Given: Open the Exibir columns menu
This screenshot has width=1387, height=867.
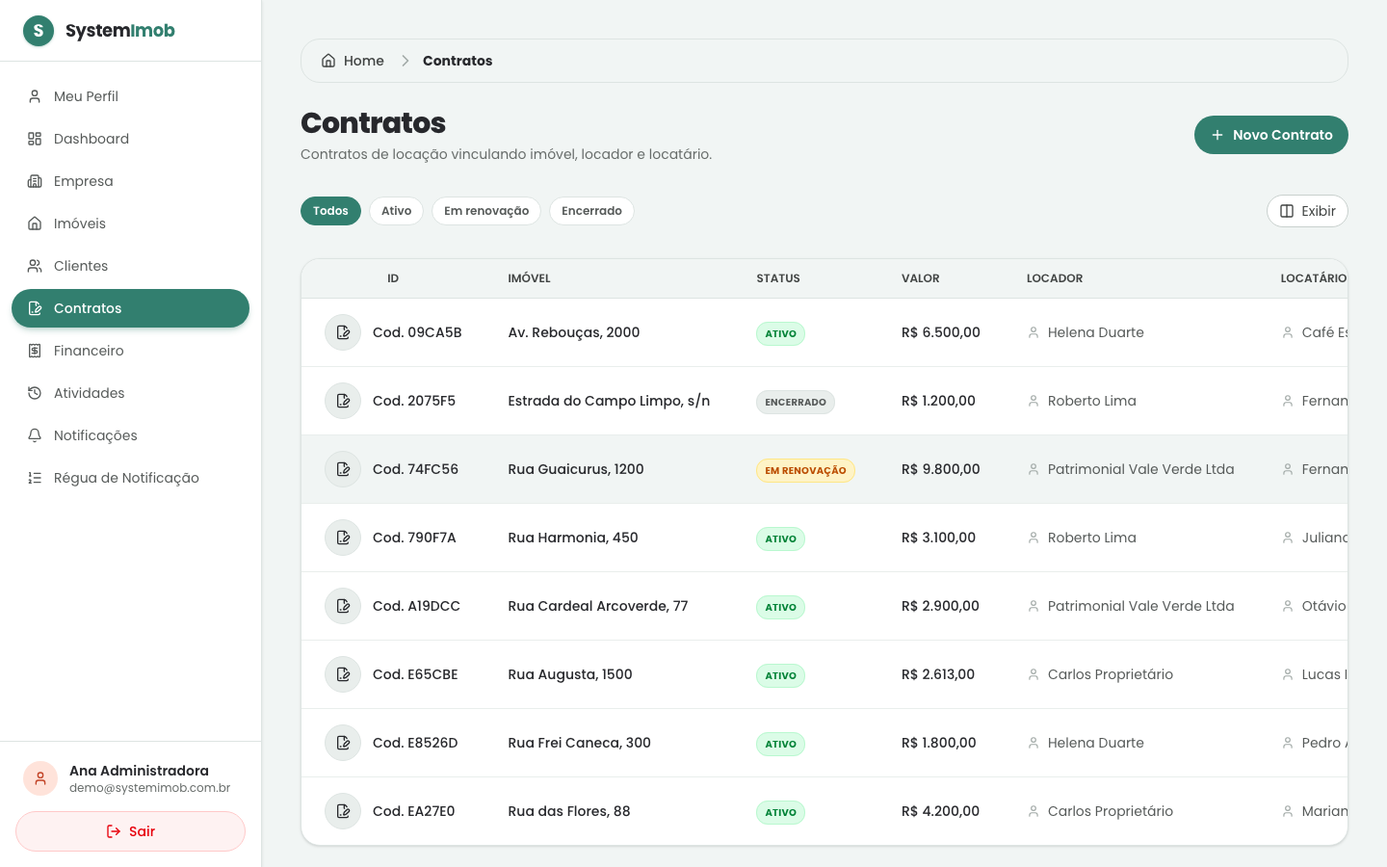Looking at the screenshot, I should click(1307, 211).
